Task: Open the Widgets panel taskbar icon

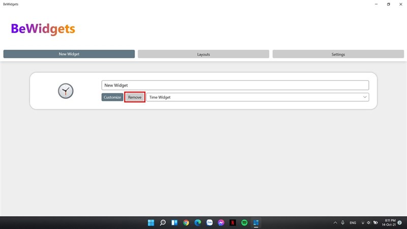Action: pos(175,222)
